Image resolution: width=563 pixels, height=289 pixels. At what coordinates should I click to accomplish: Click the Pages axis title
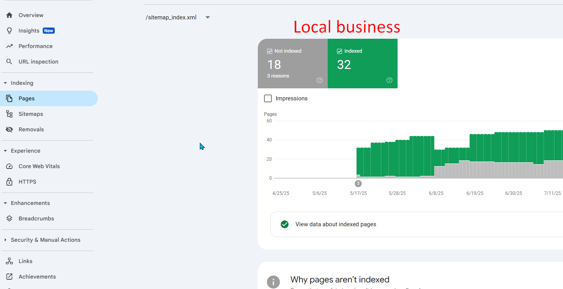point(271,114)
